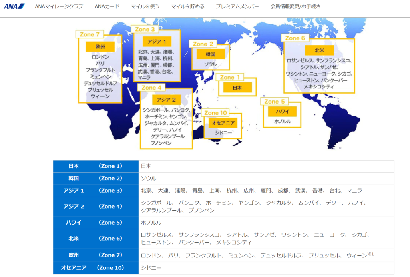Click the 北米 yellow badge on map

319,50
